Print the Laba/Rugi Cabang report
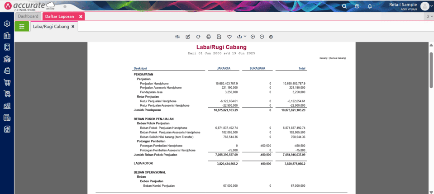434x194 pixels. coord(209,37)
